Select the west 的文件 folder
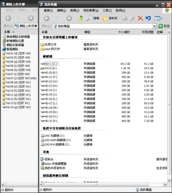This screenshot has width=172, height=193. (50, 49)
